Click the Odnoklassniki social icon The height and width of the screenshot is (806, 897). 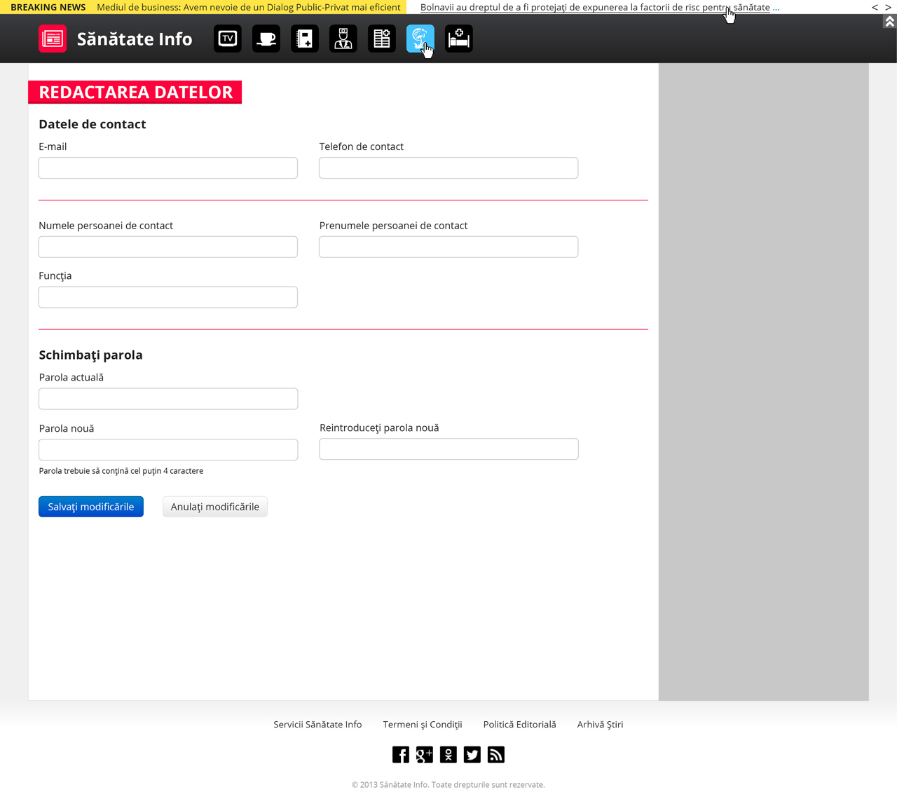448,755
